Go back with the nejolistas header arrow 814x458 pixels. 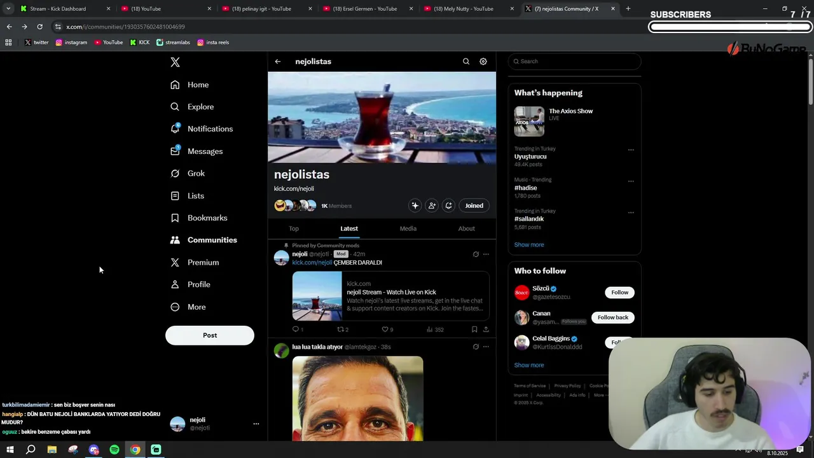point(278,62)
